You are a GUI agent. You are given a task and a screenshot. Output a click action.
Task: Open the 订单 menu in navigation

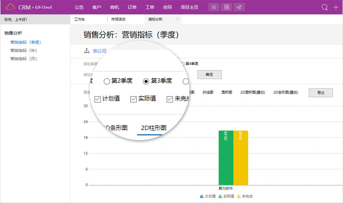tap(132, 7)
